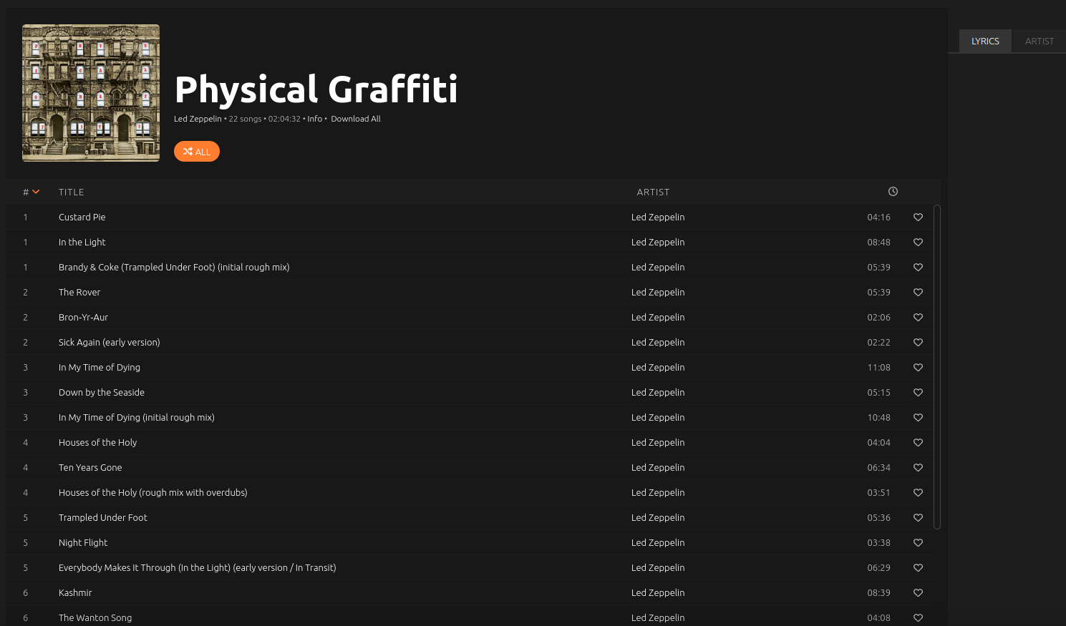Open the sort order chevron beside #
The width and height of the screenshot is (1066, 626).
click(36, 192)
